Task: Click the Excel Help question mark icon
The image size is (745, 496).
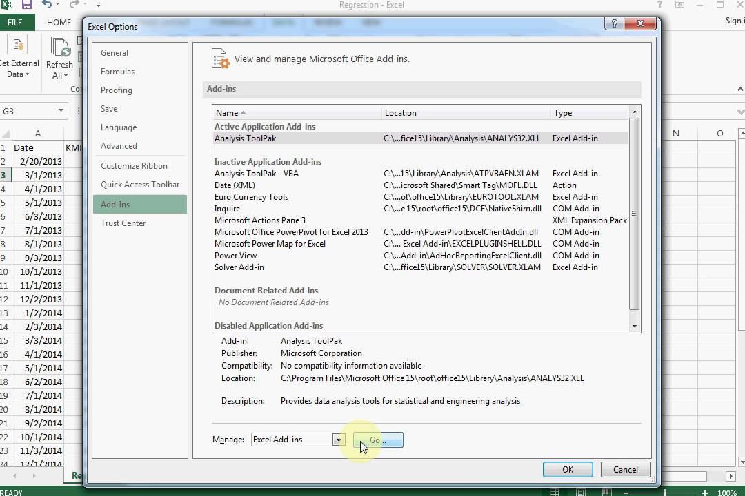Action: (659, 5)
